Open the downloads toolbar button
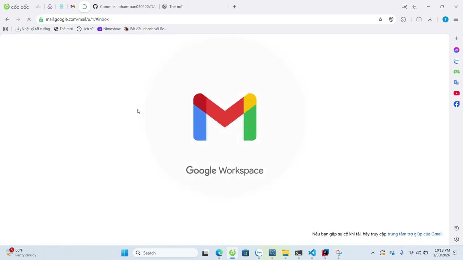This screenshot has width=463, height=260. (430, 19)
